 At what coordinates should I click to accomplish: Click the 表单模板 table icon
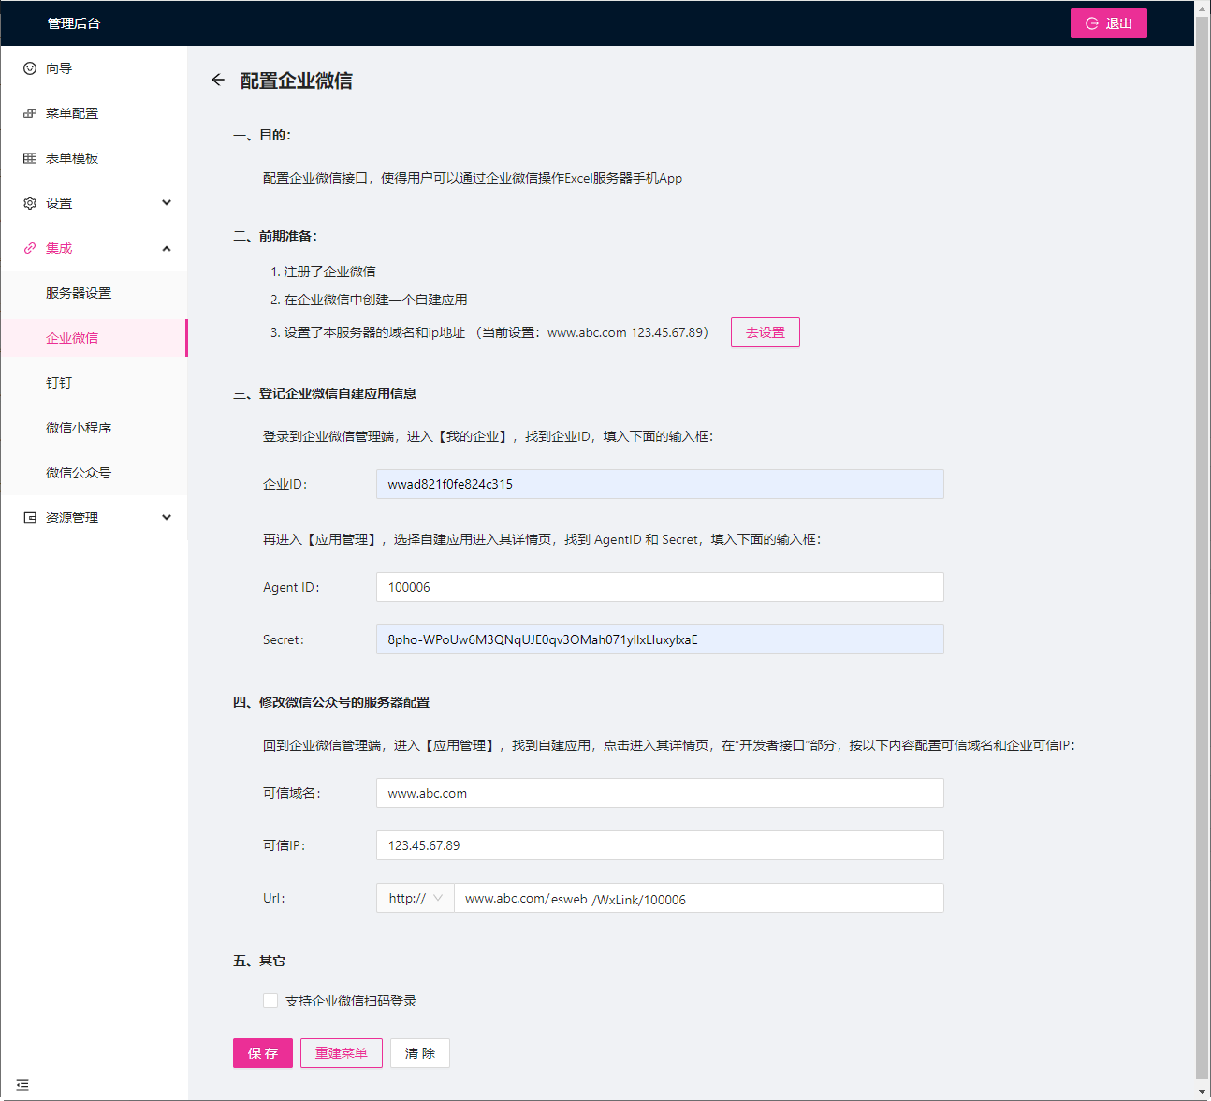[30, 158]
